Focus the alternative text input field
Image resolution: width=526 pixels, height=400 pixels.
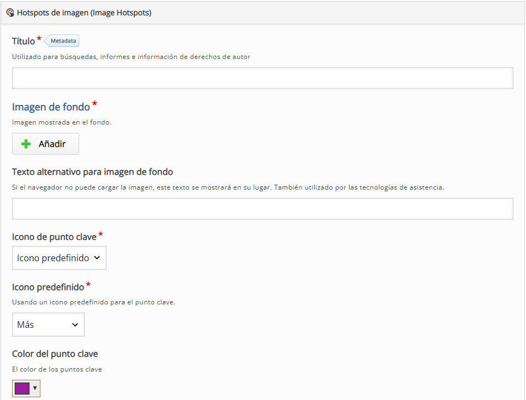tap(263, 209)
